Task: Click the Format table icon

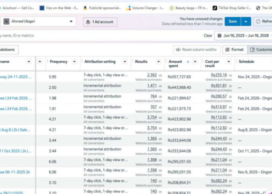Action: pyautogui.click(x=227, y=50)
